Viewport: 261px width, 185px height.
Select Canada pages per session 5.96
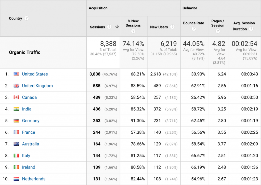[222, 97]
